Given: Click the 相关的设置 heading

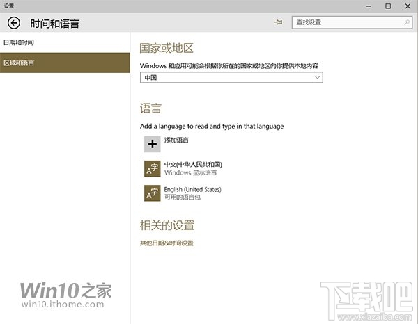Looking at the screenshot, I should point(167,225).
